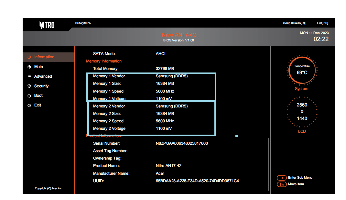Click the Memory Information heading
Viewport: 346px width, 200px height.
click(x=104, y=61)
